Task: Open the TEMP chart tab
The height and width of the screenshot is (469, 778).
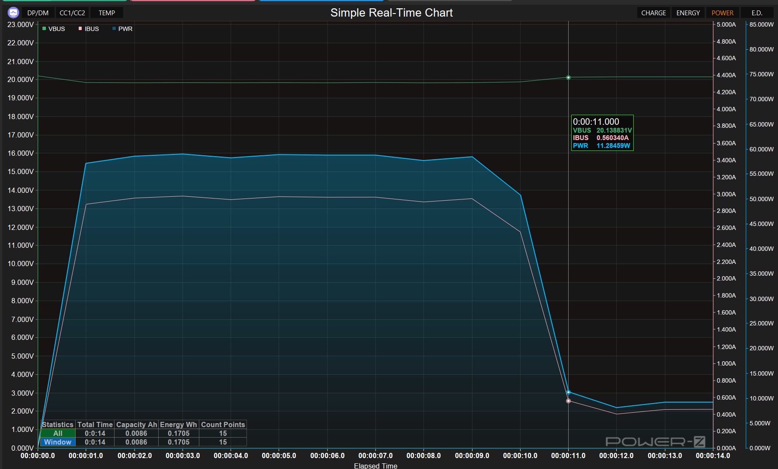Action: [107, 13]
